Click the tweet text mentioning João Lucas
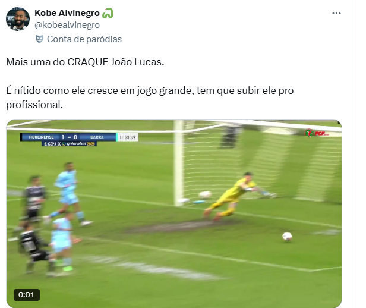Image resolution: width=366 pixels, height=308 pixels. click(85, 62)
